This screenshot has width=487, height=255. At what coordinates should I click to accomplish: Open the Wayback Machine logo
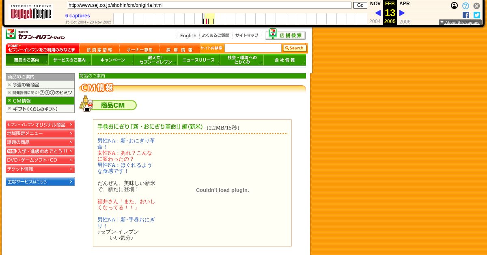coord(31,12)
